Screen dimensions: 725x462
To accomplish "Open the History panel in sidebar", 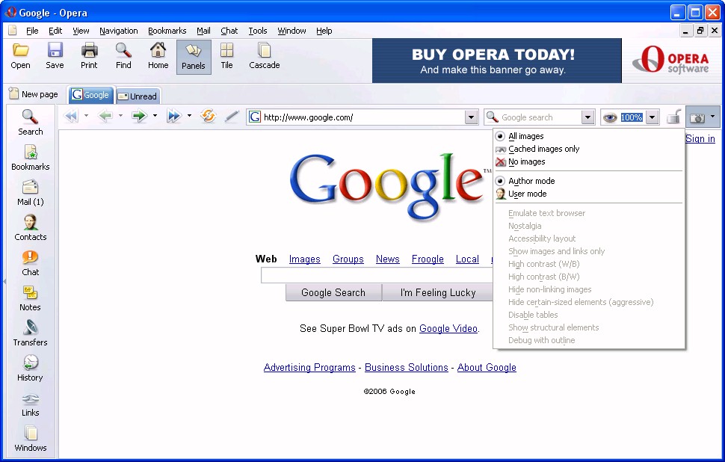I will (x=30, y=368).
